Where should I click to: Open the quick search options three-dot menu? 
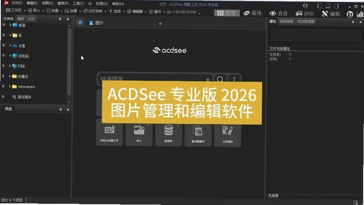coord(234,79)
